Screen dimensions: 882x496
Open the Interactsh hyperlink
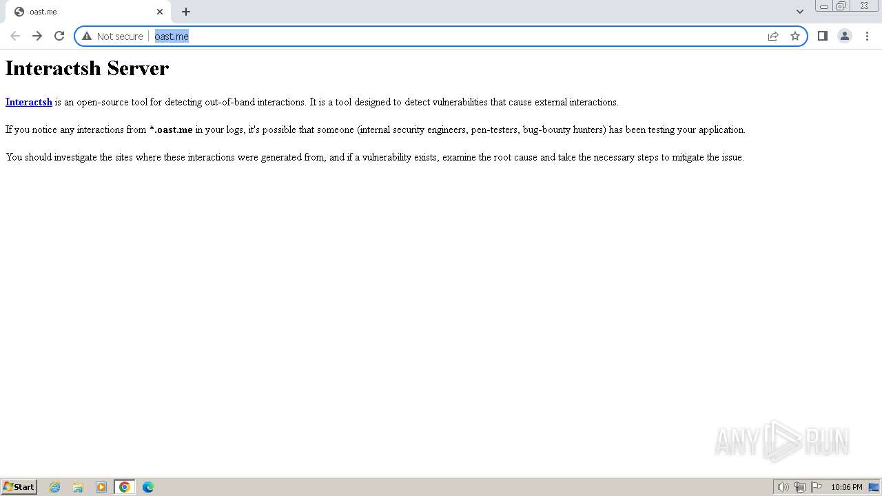[x=29, y=102]
